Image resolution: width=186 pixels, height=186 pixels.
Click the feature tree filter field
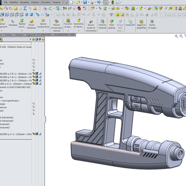15,43
